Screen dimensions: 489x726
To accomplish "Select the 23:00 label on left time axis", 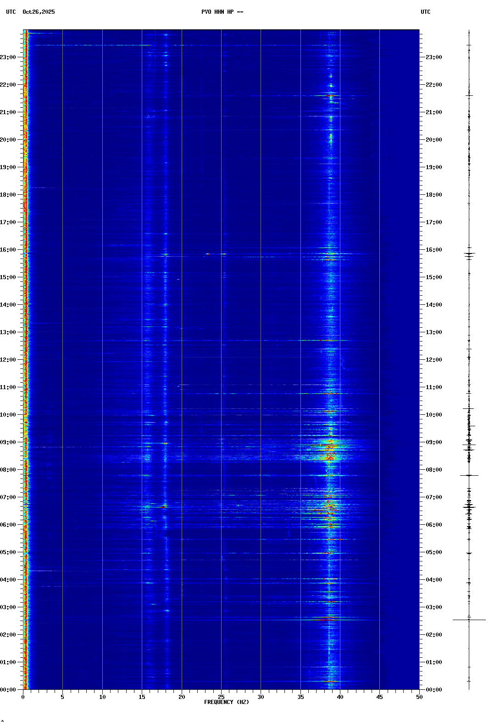I will point(8,57).
